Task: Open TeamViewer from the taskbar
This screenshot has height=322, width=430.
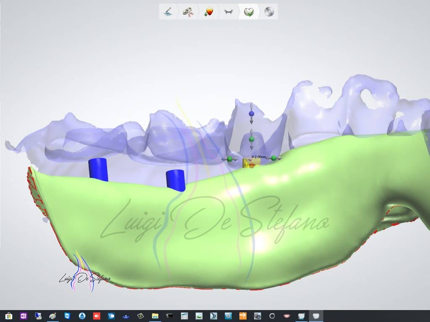Action: (67, 316)
